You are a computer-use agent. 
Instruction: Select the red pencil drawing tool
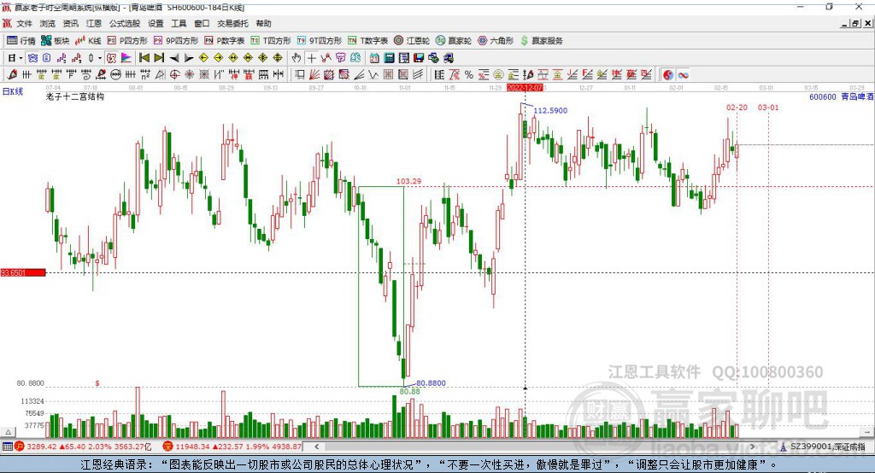point(12,75)
